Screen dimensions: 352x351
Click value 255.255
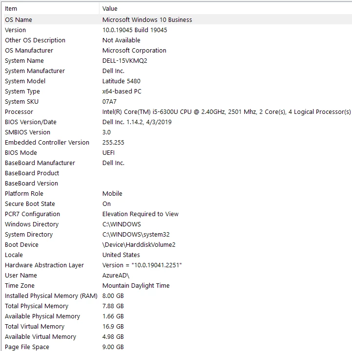[113, 143]
